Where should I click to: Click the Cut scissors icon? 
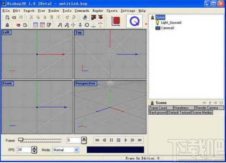coord(31,17)
